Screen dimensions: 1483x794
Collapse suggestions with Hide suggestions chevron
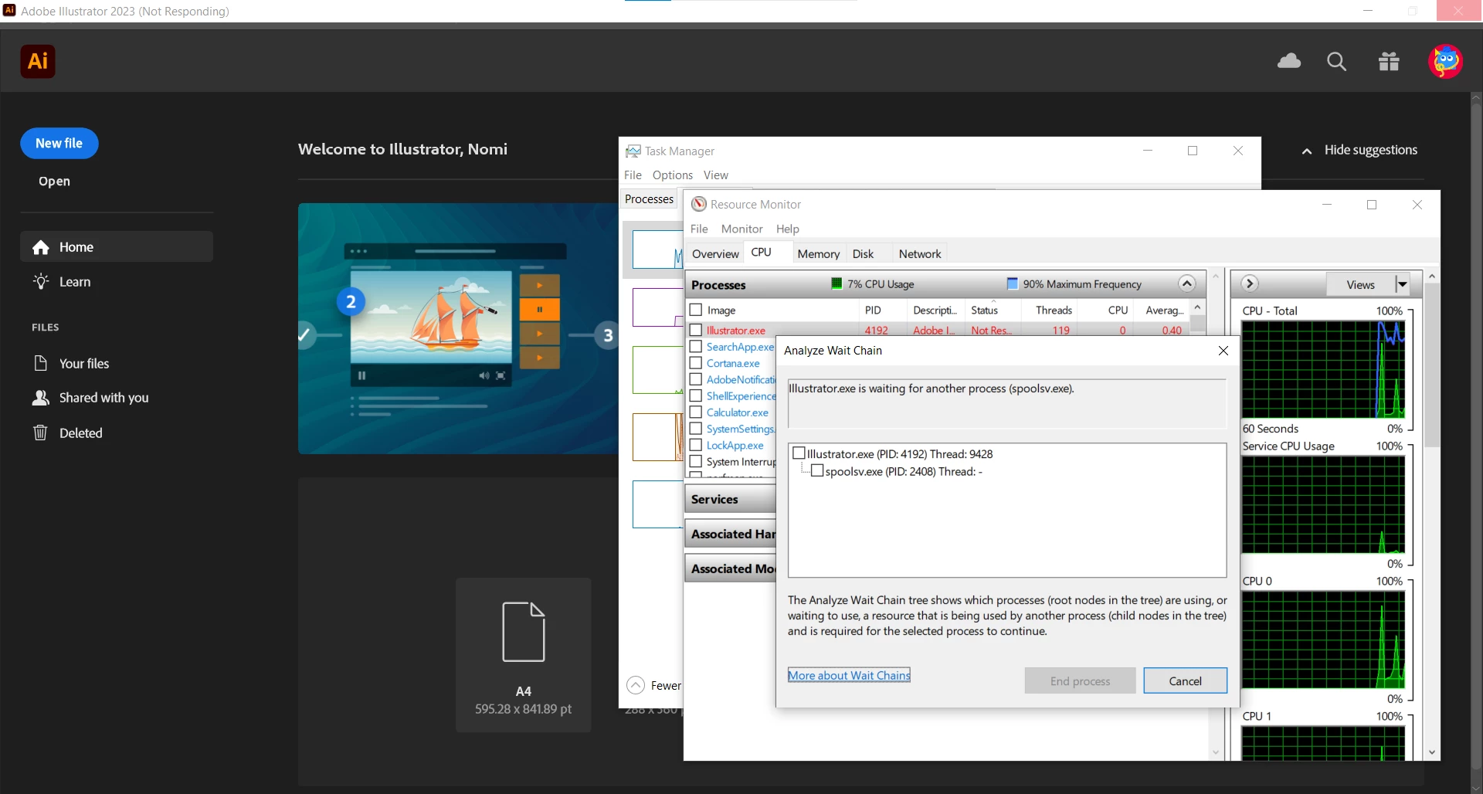[1307, 151]
